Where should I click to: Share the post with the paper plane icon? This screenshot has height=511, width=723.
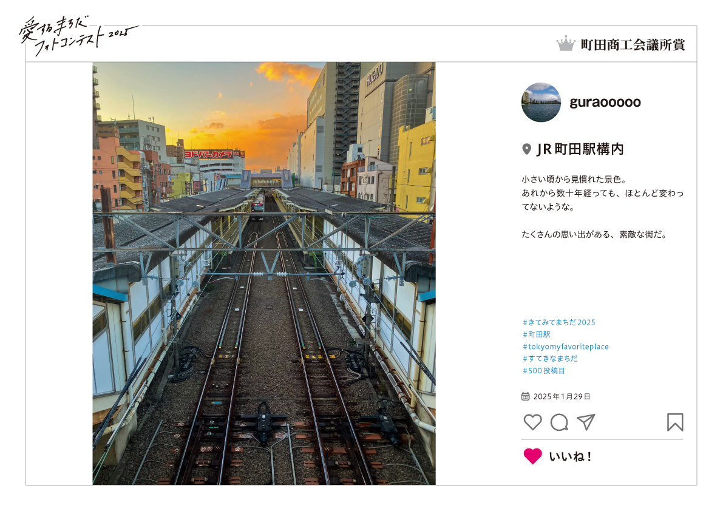click(x=586, y=422)
